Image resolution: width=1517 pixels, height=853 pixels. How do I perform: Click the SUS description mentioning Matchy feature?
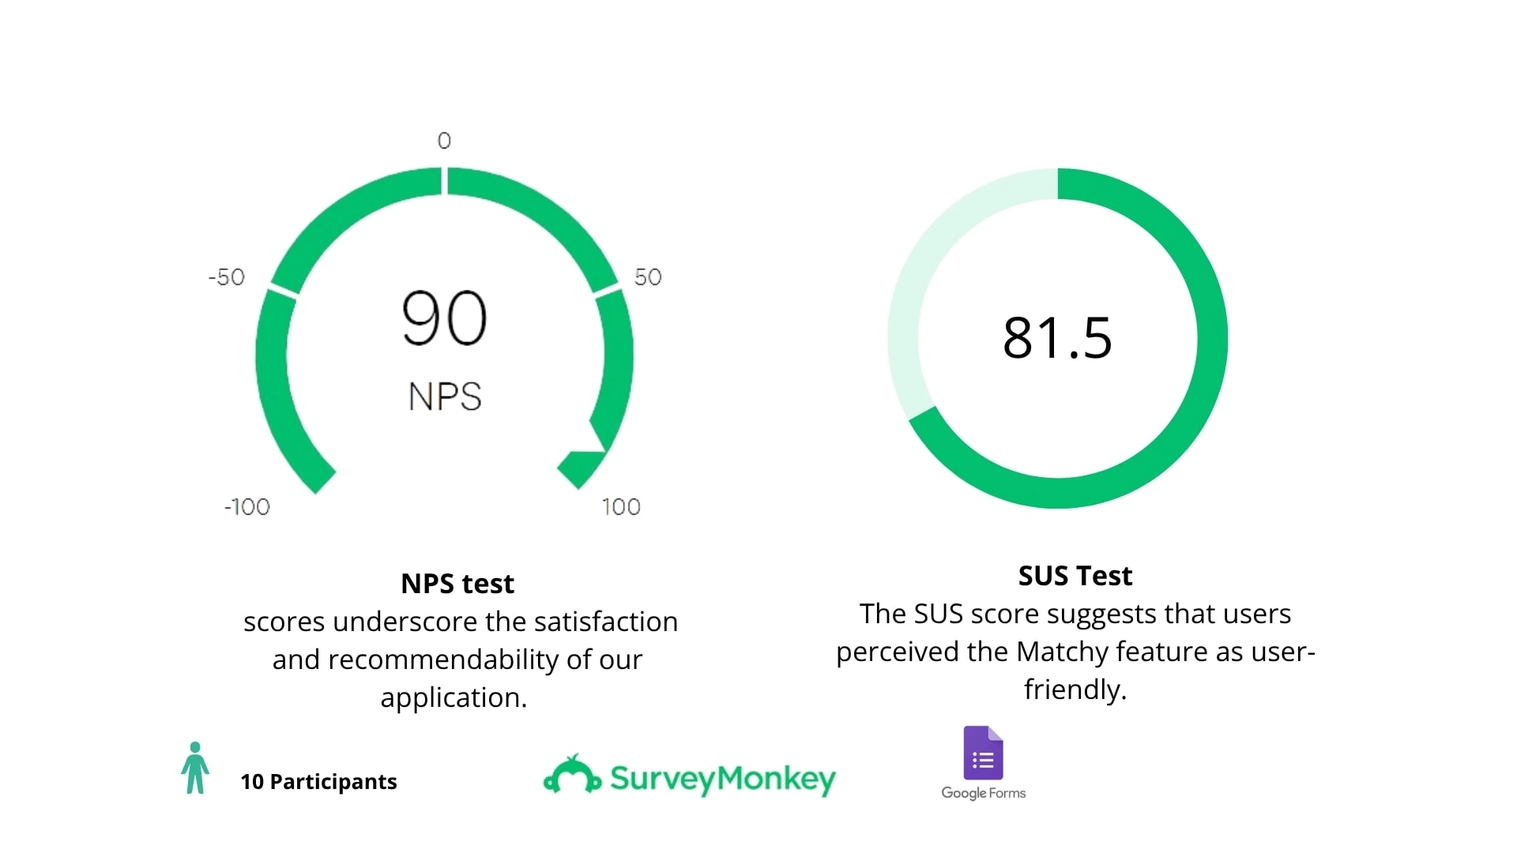click(x=1075, y=652)
